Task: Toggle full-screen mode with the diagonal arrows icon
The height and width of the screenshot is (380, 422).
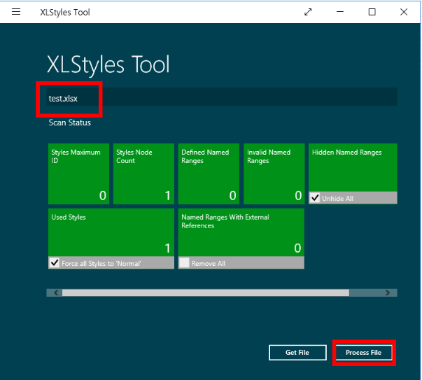Action: [x=308, y=12]
